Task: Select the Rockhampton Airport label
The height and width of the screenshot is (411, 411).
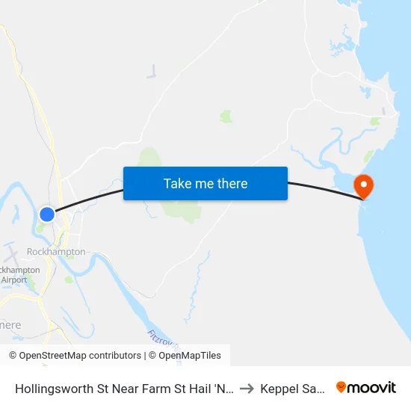Action: [x=20, y=275]
